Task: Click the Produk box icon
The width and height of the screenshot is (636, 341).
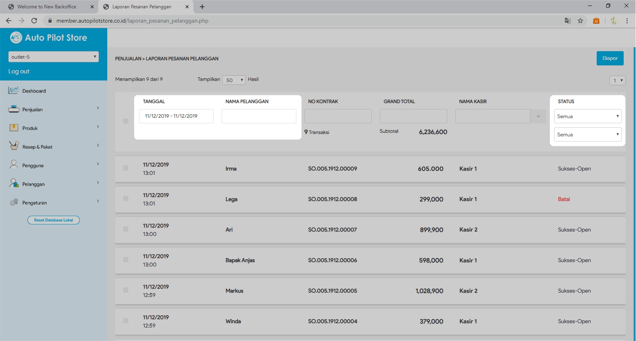Action: (14, 128)
